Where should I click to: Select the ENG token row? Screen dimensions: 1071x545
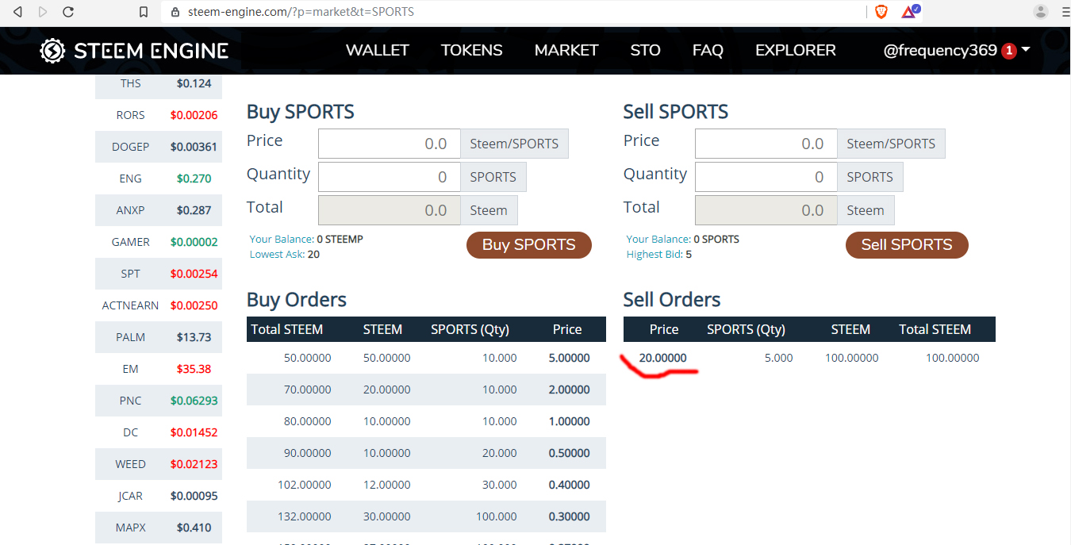[159, 178]
